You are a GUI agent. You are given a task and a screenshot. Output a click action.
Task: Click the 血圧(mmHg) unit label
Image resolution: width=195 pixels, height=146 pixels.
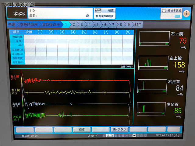[x=126, y=67]
